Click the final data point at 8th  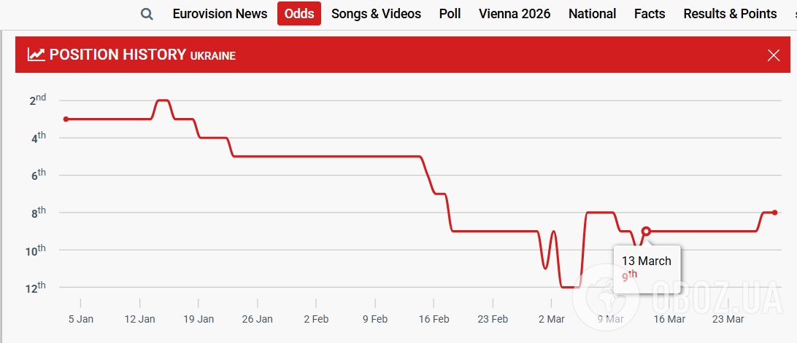point(774,212)
